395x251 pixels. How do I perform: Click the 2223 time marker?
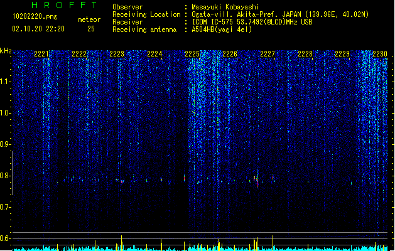(117, 53)
